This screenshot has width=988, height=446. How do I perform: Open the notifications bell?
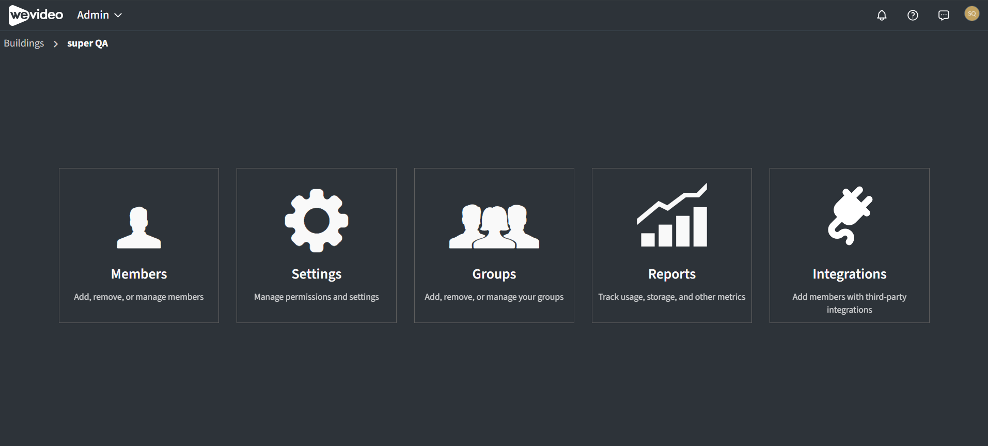[x=882, y=15]
